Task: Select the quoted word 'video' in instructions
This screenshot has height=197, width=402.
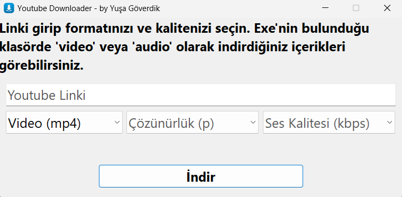Action: (75, 47)
